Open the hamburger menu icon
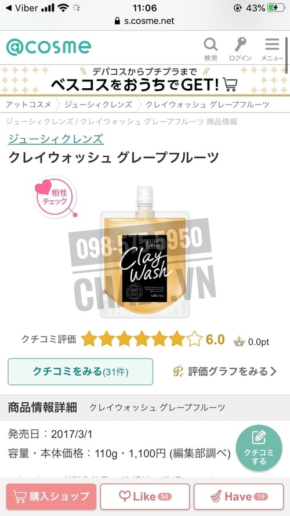Image resolution: width=290 pixels, height=516 pixels. point(272,44)
